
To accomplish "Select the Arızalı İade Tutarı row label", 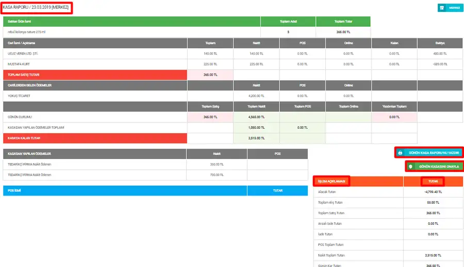I will point(329,224).
